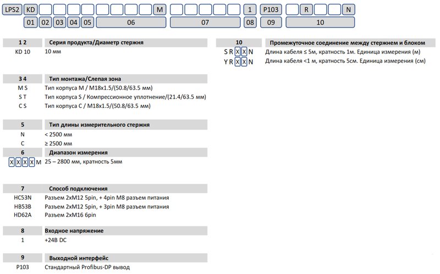440x274 pixels.
Task: Click the XXXXM code pattern
Action: pyautogui.click(x=25, y=162)
